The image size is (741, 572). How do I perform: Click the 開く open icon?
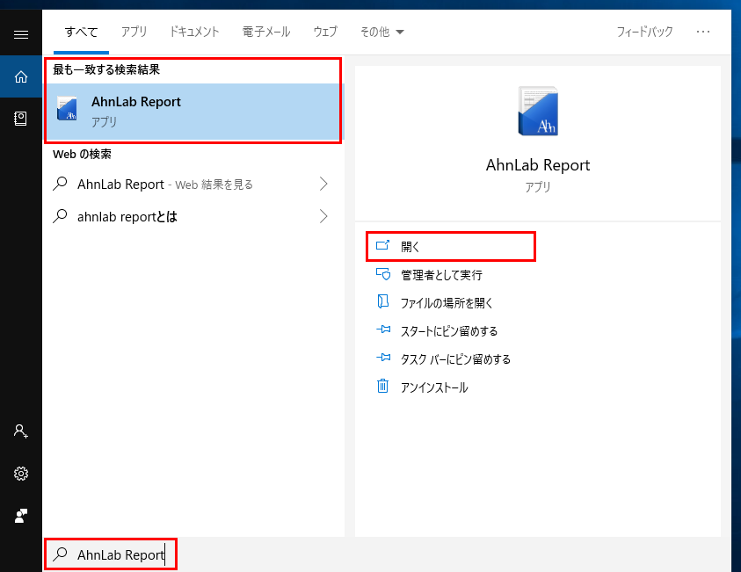pyautogui.click(x=382, y=245)
